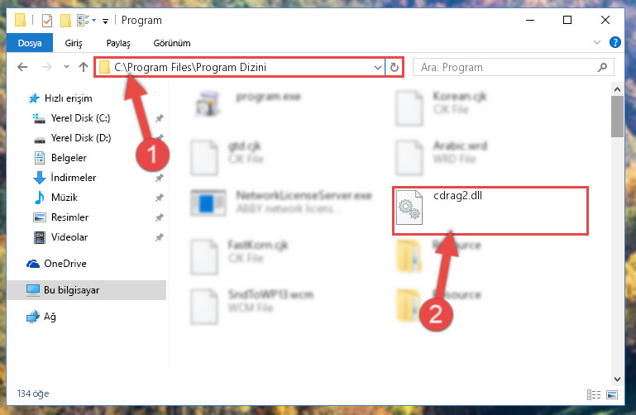The image size is (636, 415).
Task: Expand the address bar history dropdown
Action: pyautogui.click(x=378, y=67)
